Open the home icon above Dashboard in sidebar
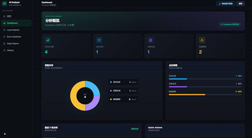 [4, 16]
